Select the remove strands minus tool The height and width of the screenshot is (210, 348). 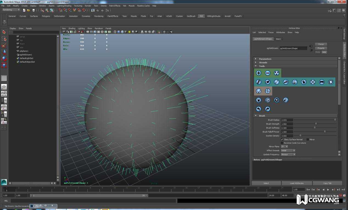point(268,73)
